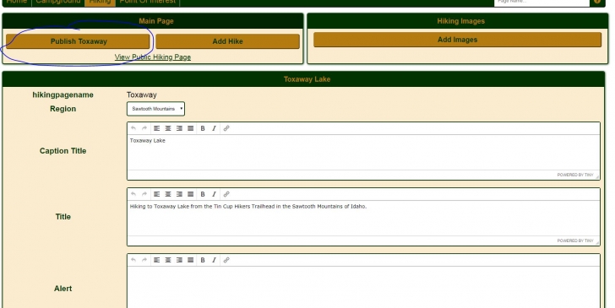This screenshot has width=615, height=308.
Task: Click the Main Page panel header
Action: (x=153, y=21)
